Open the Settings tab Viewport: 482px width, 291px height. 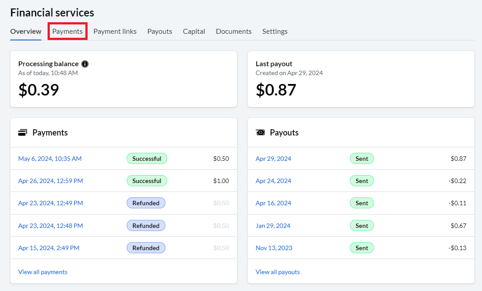pyautogui.click(x=275, y=32)
